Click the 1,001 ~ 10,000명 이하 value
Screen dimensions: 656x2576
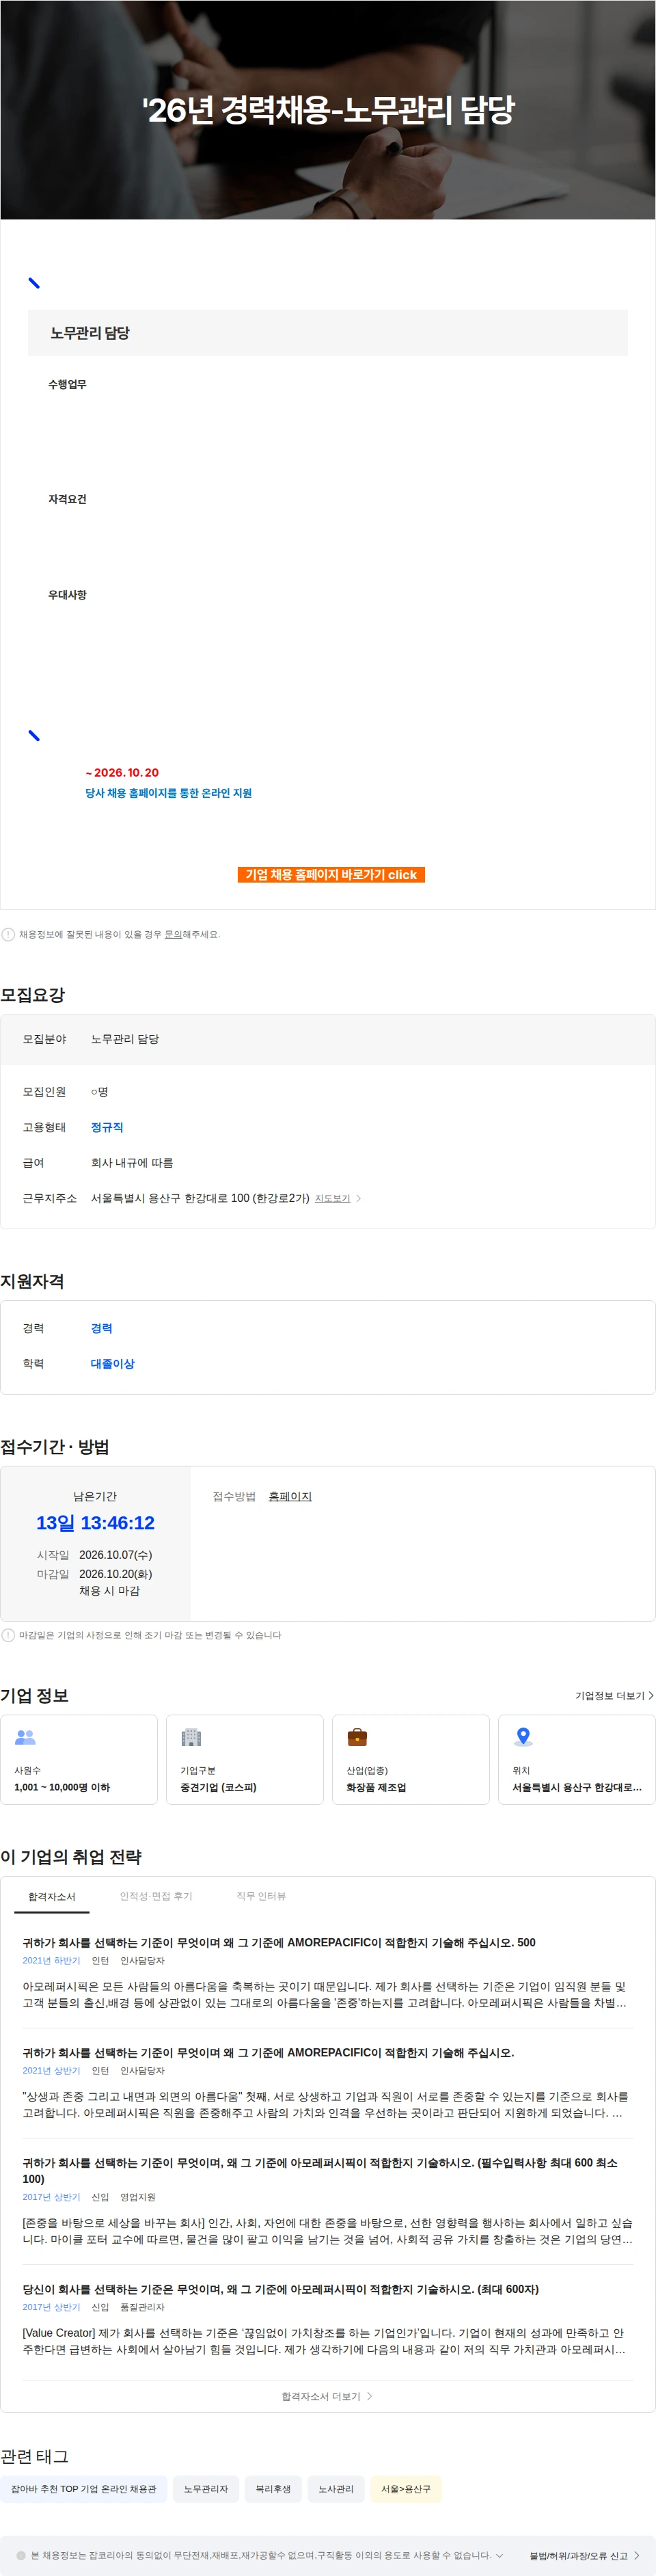[x=62, y=1787]
